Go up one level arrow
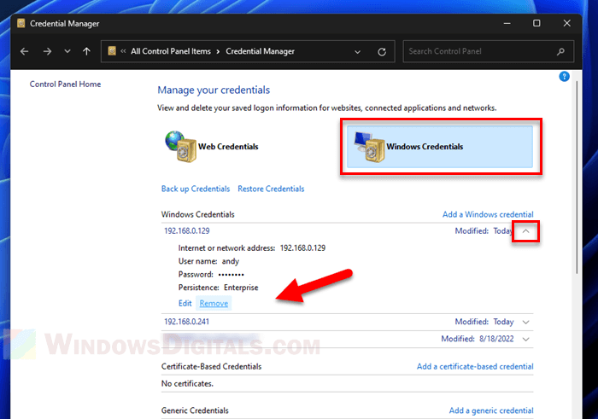598x419 pixels. [86, 51]
